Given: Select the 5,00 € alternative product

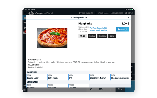Looking at the screenshot, I should pyautogui.click(x=36, y=86).
